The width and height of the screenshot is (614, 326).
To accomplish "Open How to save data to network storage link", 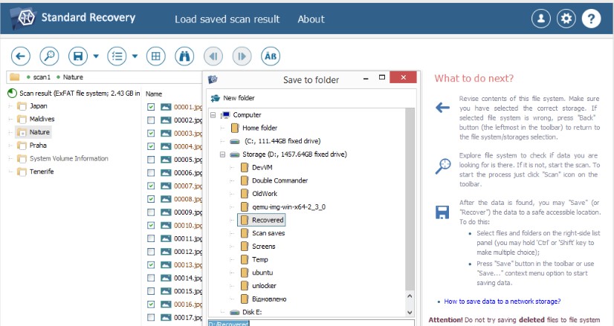I will [502, 301].
